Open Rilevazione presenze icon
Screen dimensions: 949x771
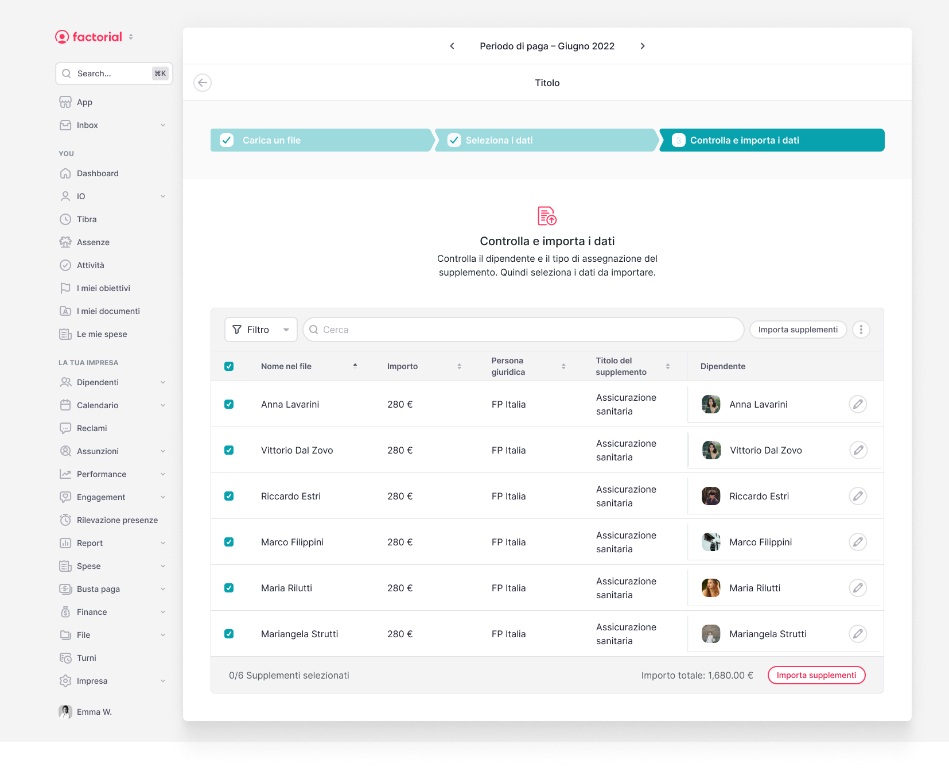tap(65, 520)
